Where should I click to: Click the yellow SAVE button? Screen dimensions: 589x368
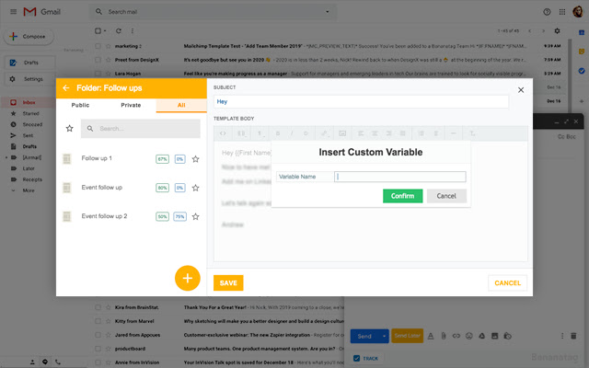pos(228,282)
